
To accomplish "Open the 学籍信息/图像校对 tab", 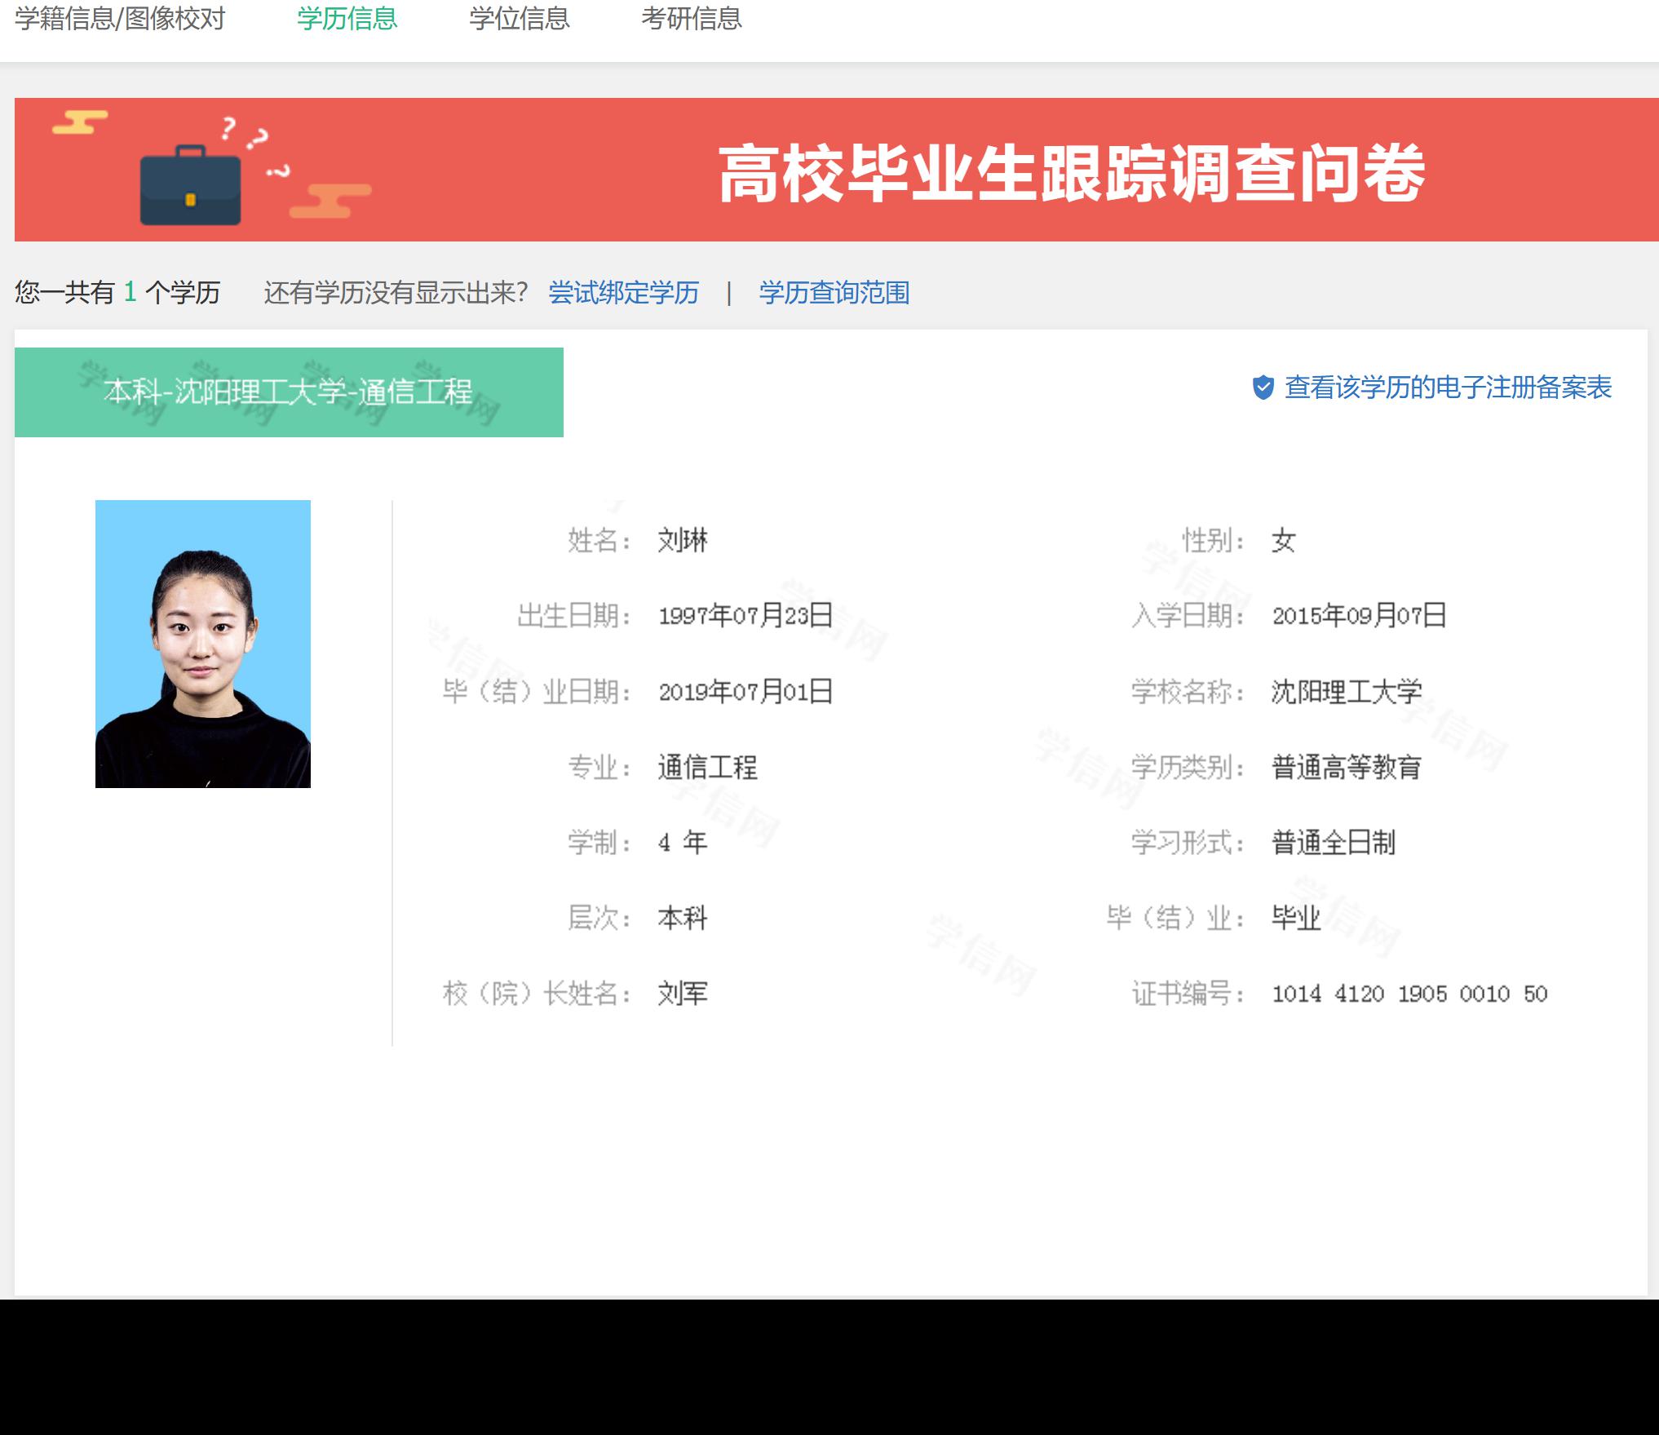I will point(120,19).
